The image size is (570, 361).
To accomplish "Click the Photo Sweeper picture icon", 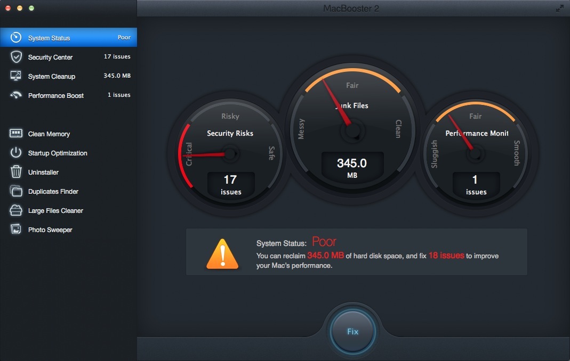I will click(x=16, y=229).
